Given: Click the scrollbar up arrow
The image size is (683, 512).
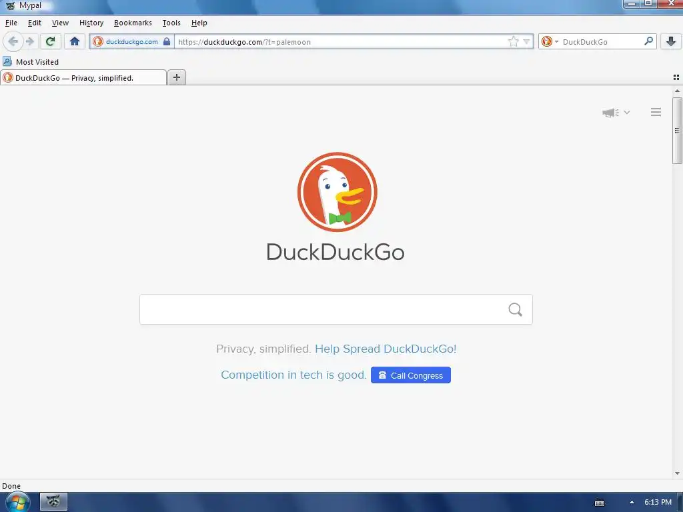Looking at the screenshot, I should click(677, 91).
